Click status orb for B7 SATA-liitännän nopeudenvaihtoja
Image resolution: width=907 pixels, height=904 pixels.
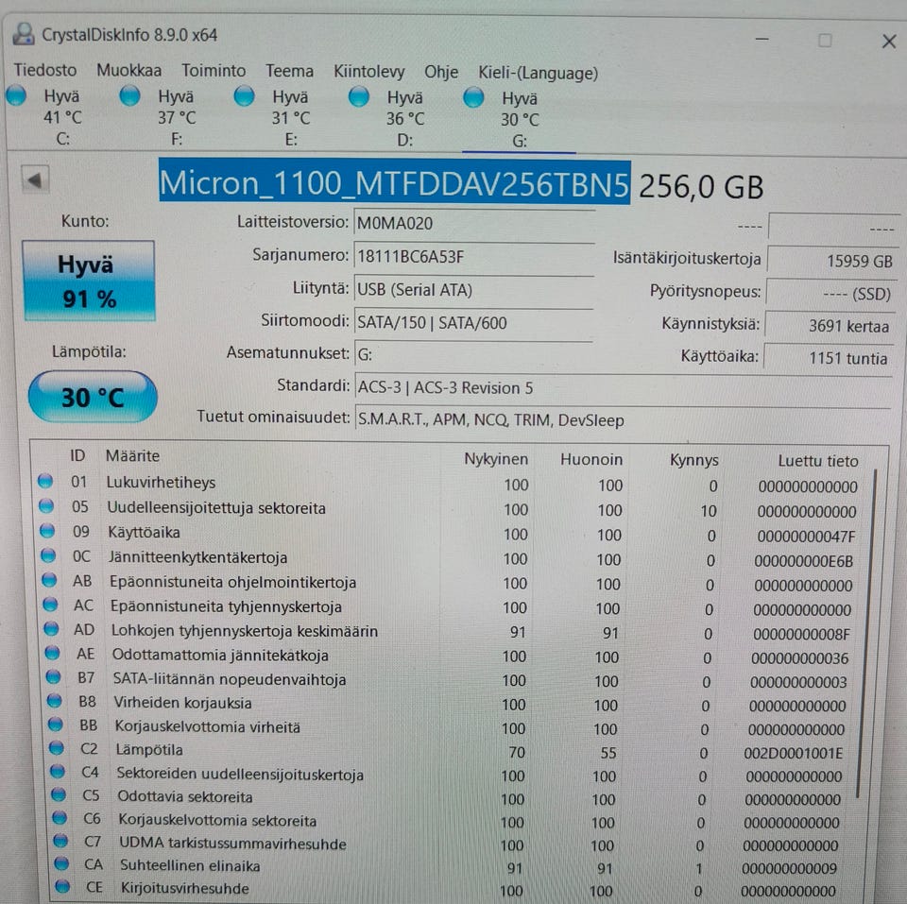click(54, 676)
